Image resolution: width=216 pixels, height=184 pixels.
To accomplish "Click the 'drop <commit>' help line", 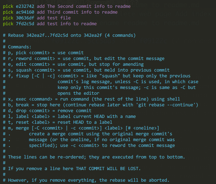I will tap(47, 110).
